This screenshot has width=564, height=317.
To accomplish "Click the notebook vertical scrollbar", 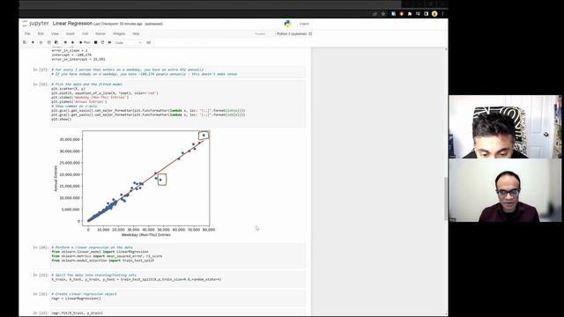I will pyautogui.click(x=447, y=181).
